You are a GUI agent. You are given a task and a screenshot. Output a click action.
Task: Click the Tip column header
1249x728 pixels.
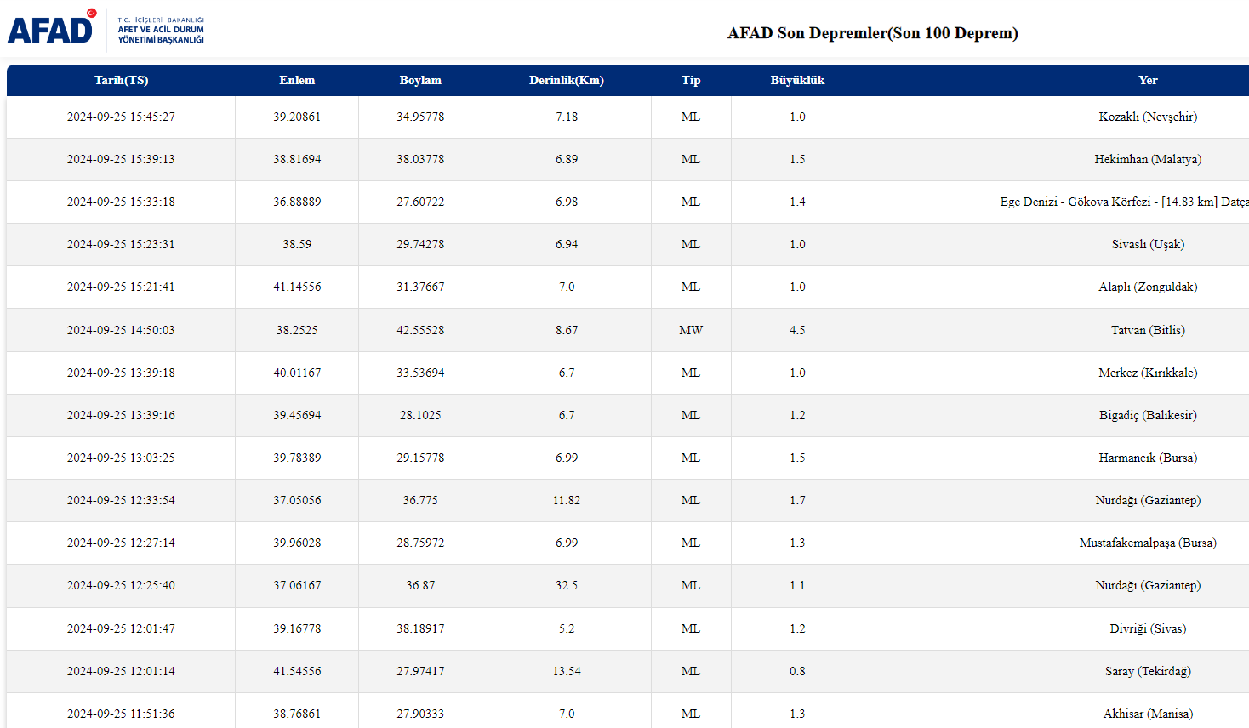click(691, 80)
